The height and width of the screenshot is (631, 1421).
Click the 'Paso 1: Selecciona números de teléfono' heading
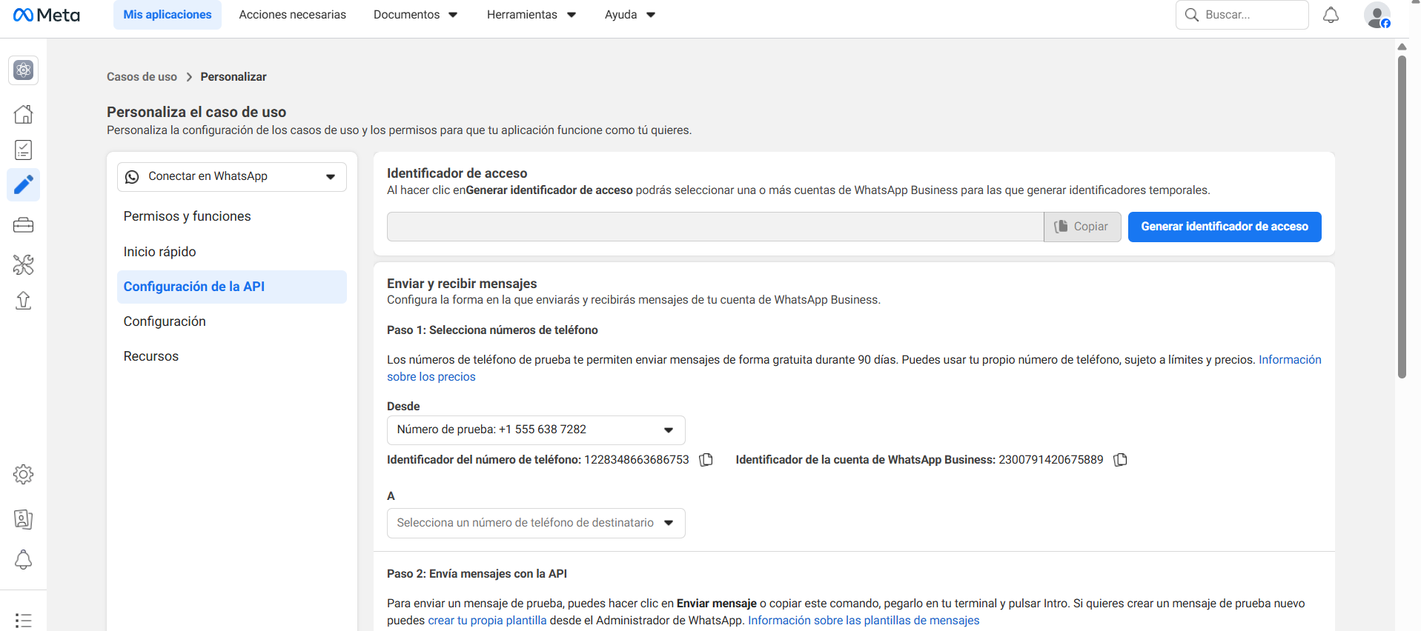tap(492, 330)
